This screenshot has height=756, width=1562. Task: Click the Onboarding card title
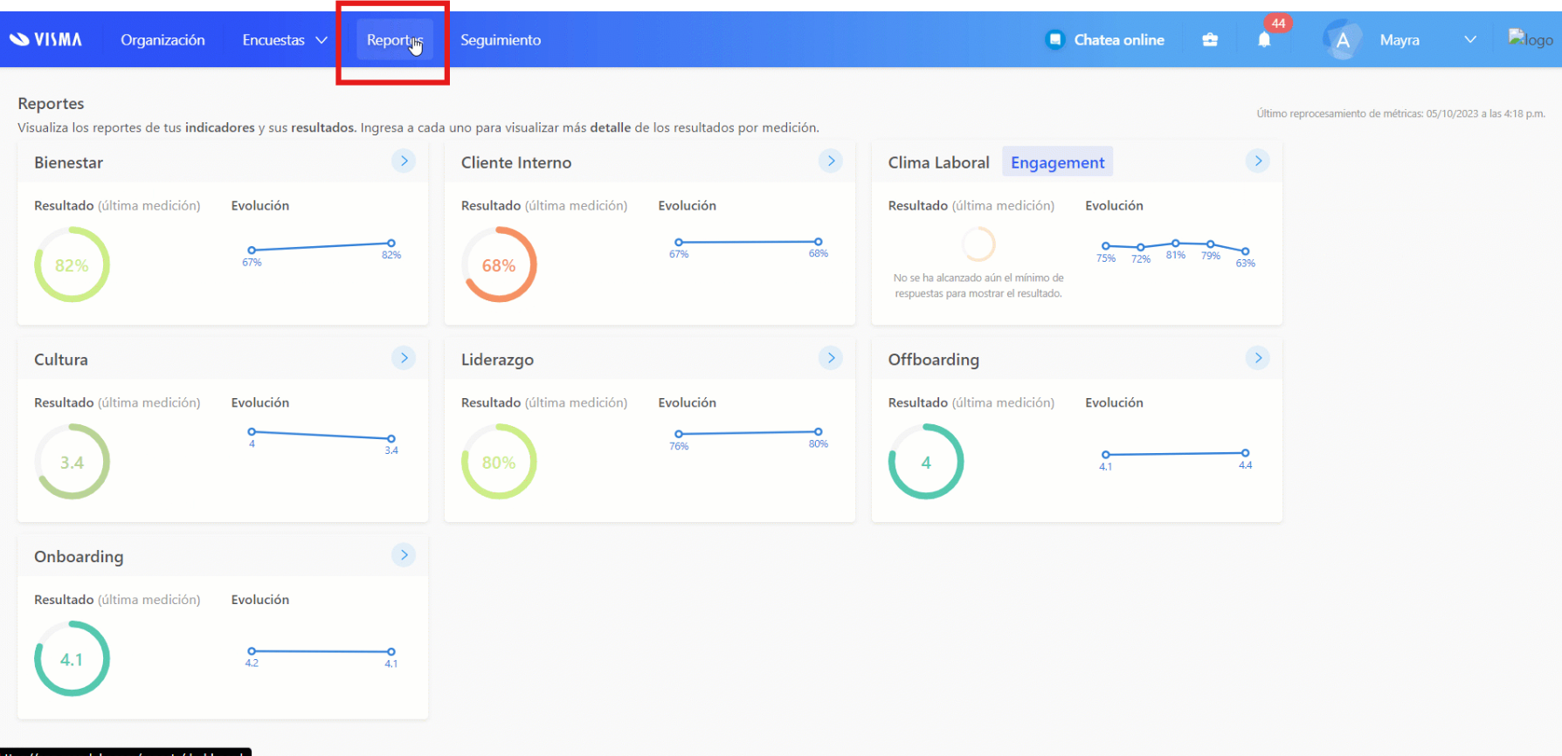(x=79, y=557)
